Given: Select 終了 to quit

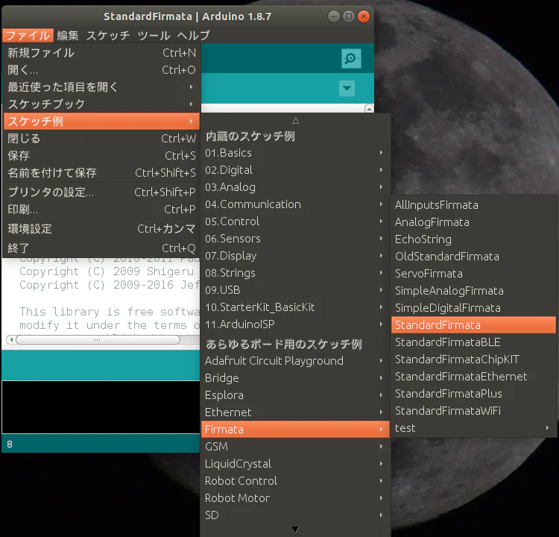Looking at the screenshot, I should (x=101, y=248).
